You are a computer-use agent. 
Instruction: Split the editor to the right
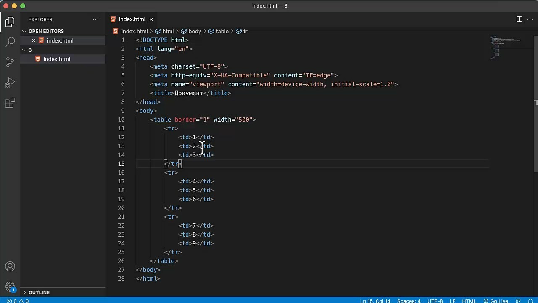click(x=519, y=19)
